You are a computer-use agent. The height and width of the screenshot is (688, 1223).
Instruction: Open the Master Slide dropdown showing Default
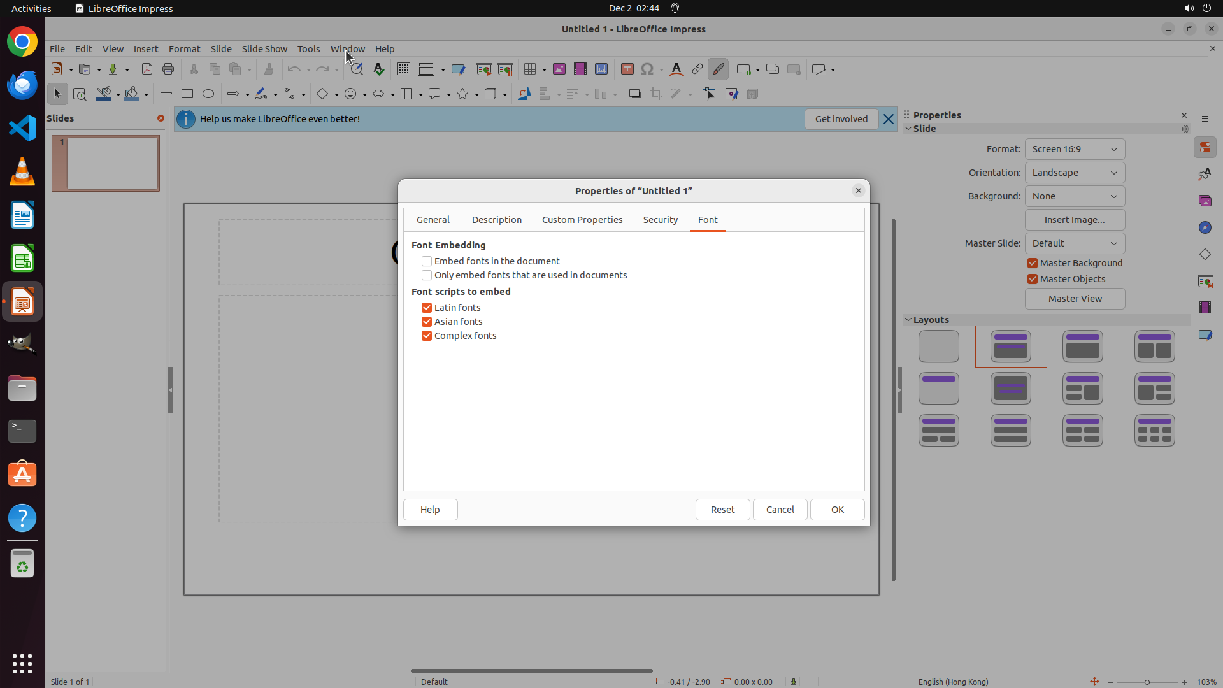1075,243
